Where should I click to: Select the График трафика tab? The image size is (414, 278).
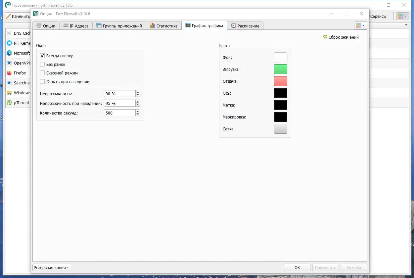pyautogui.click(x=204, y=25)
